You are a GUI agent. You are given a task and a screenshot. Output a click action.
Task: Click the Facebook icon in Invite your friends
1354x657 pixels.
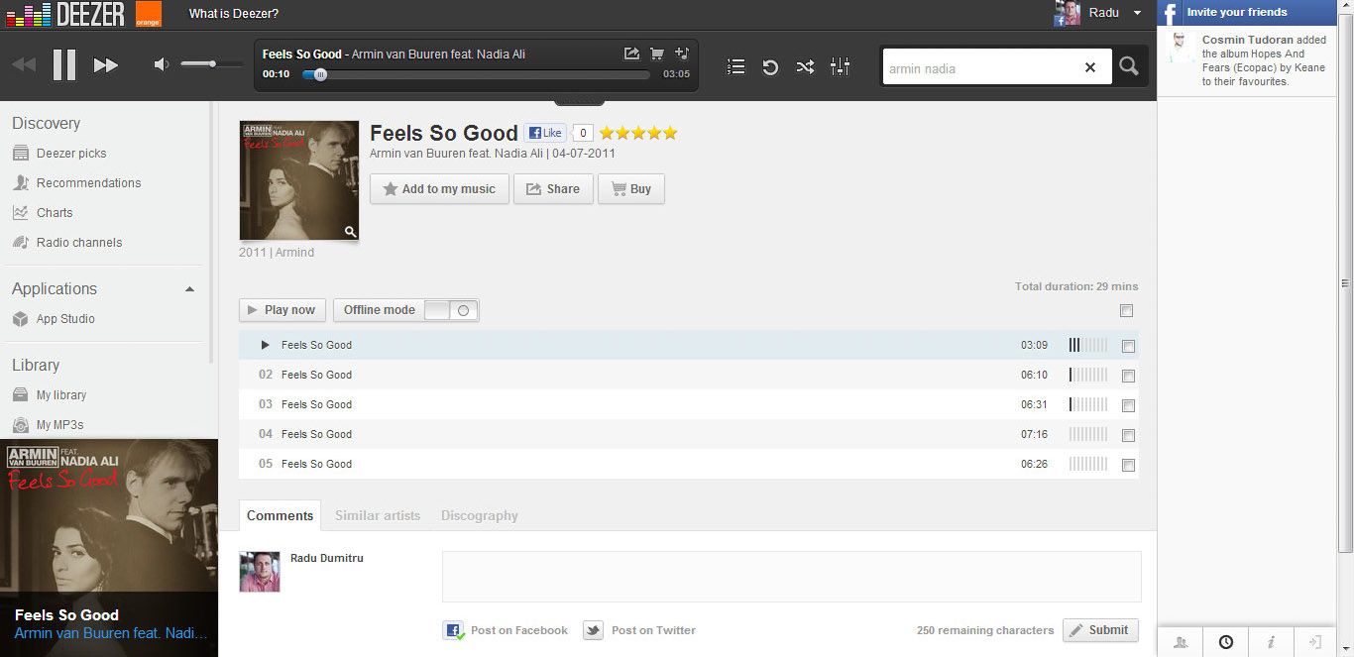click(x=1171, y=13)
